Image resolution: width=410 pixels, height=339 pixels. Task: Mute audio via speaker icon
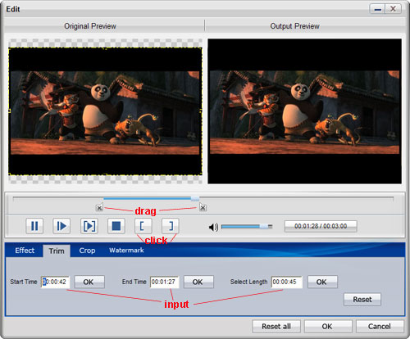[x=213, y=227]
